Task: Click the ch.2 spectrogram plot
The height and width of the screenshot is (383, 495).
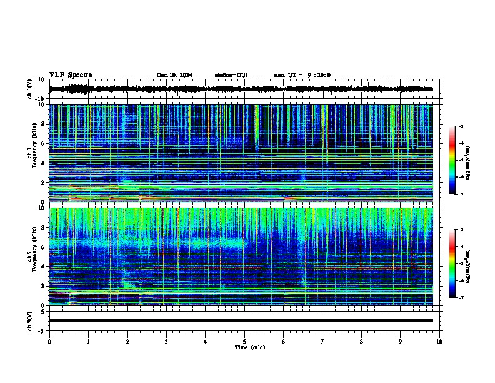Action: point(241,257)
